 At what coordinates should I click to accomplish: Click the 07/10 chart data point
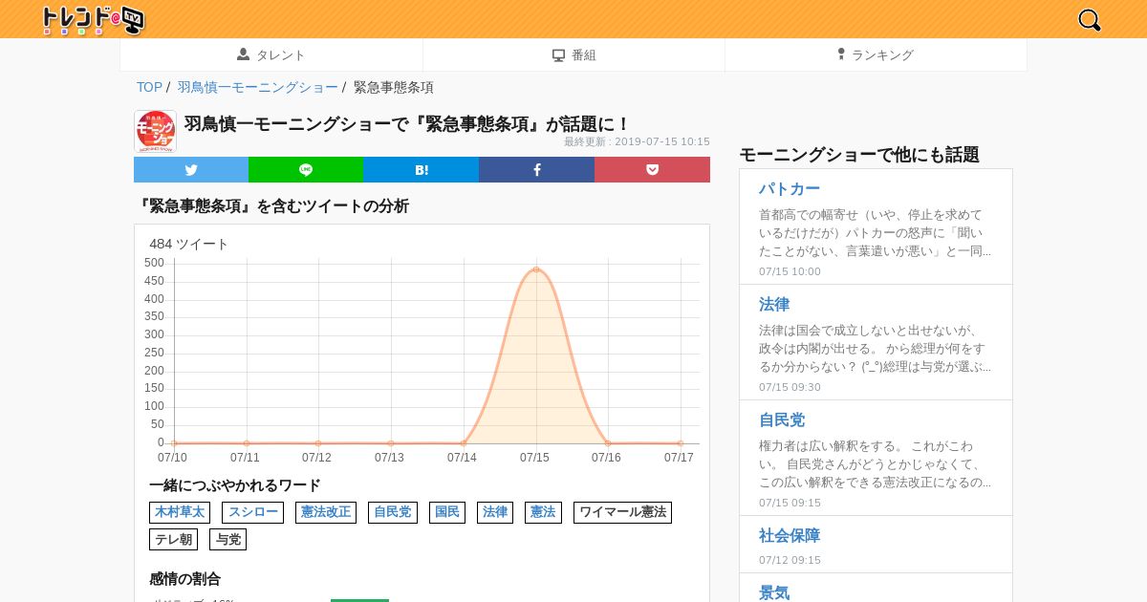click(x=174, y=443)
